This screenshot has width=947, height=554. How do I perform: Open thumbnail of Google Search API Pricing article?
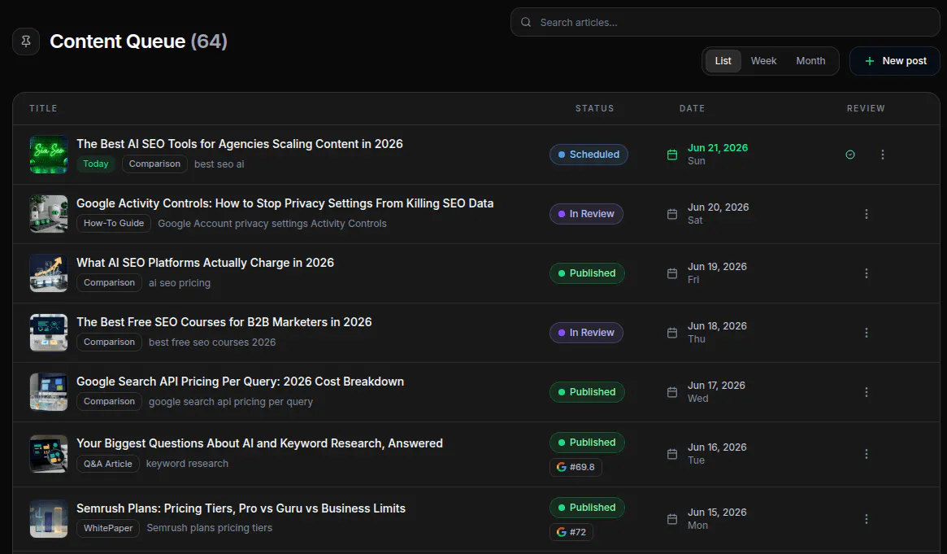click(x=49, y=392)
